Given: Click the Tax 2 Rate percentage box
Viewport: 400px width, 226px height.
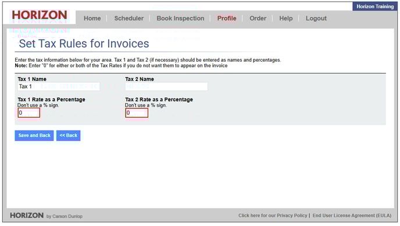Looking at the screenshot, I should 137,113.
